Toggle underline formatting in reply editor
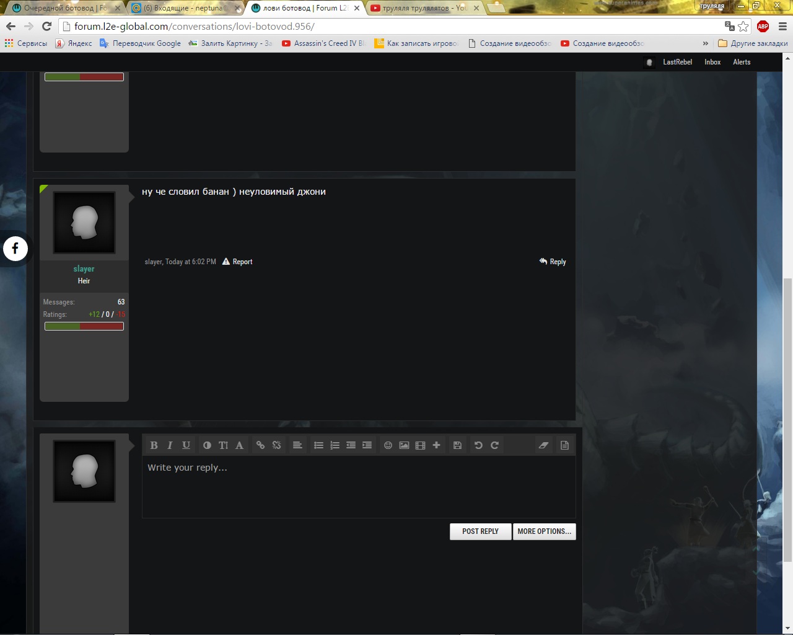This screenshot has width=793, height=635. point(186,445)
